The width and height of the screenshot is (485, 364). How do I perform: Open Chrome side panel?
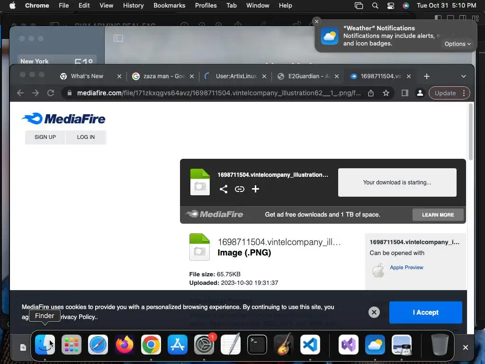coord(404,93)
